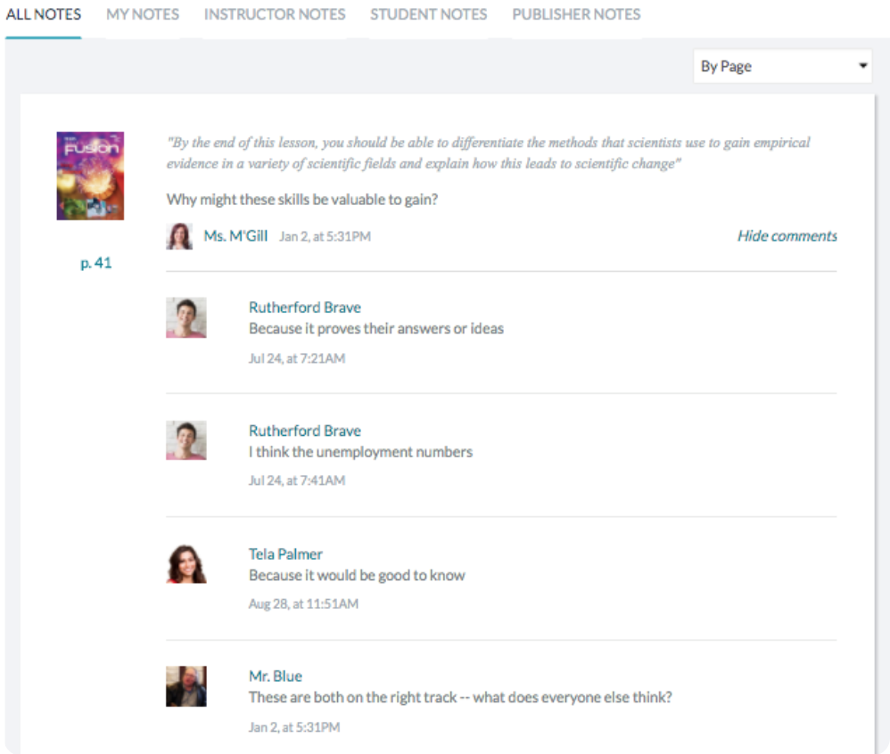The width and height of the screenshot is (890, 754).
Task: Open the My Notes tab
Action: pyautogui.click(x=143, y=14)
